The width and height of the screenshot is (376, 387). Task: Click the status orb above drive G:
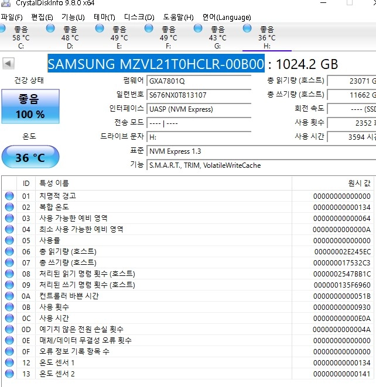click(198, 29)
